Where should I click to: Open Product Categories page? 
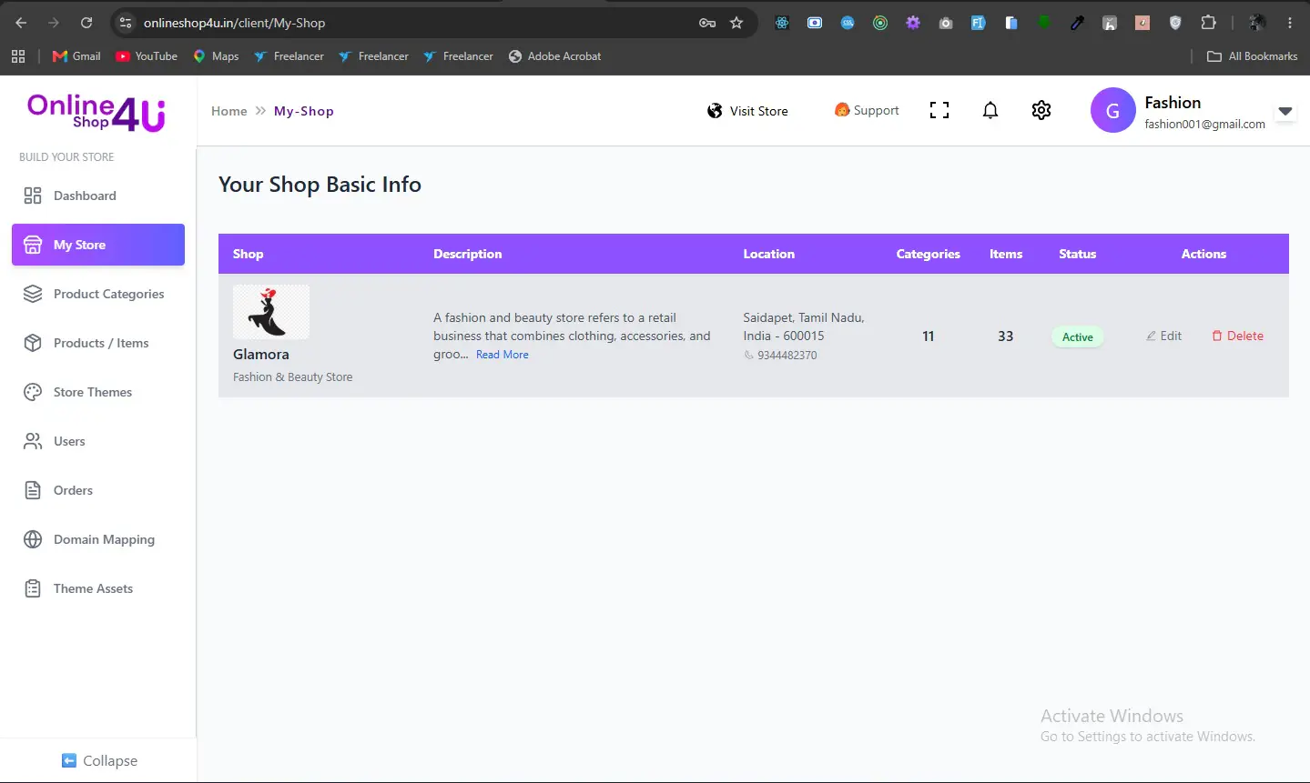98,294
